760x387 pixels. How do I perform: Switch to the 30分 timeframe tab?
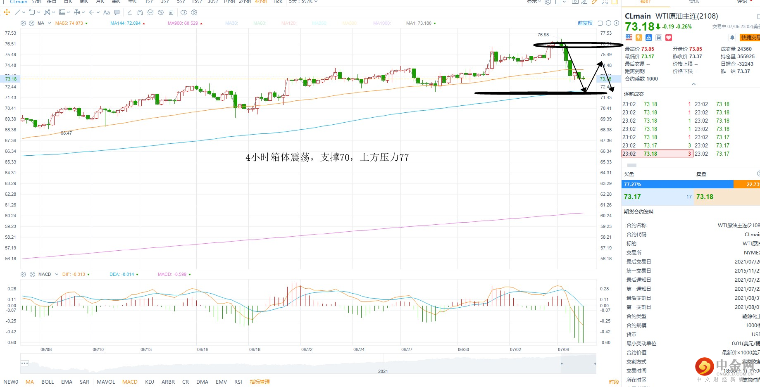tap(213, 2)
